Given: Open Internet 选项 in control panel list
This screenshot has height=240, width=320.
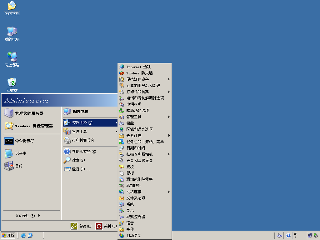Looking at the screenshot, I should pyautogui.click(x=145, y=67).
